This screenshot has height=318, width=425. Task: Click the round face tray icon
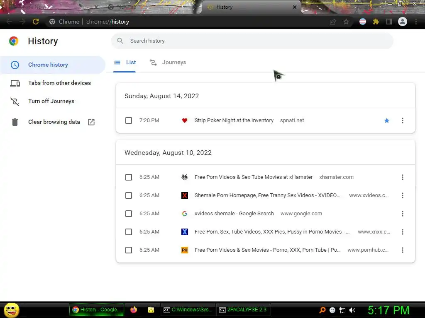click(x=332, y=310)
